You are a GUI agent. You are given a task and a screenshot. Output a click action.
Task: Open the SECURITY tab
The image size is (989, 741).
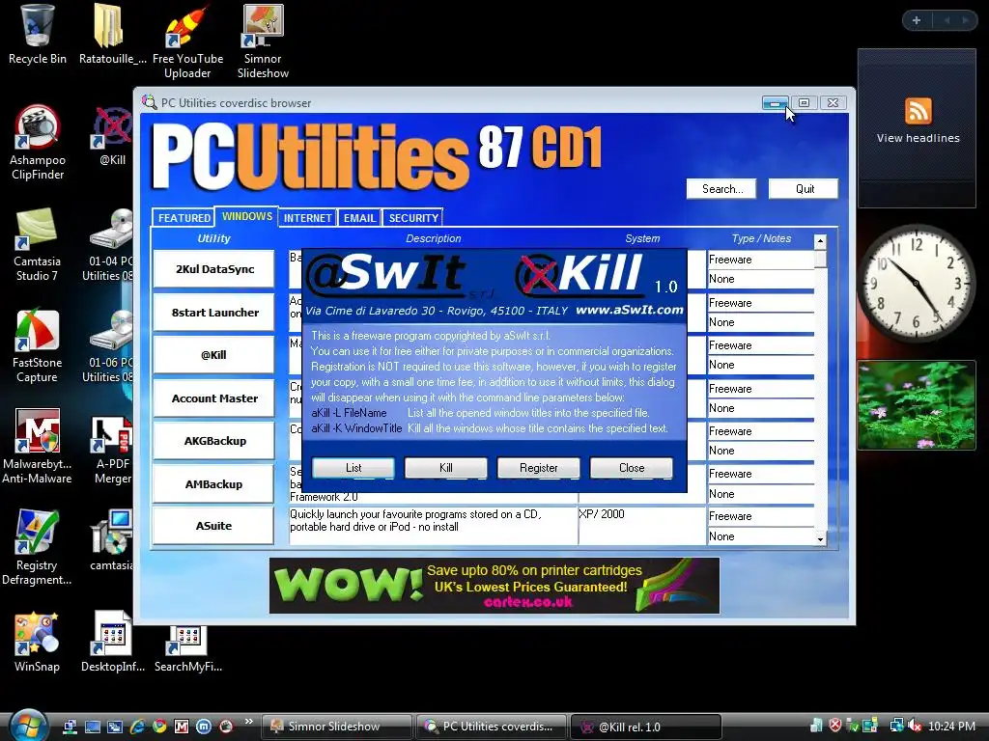point(413,217)
